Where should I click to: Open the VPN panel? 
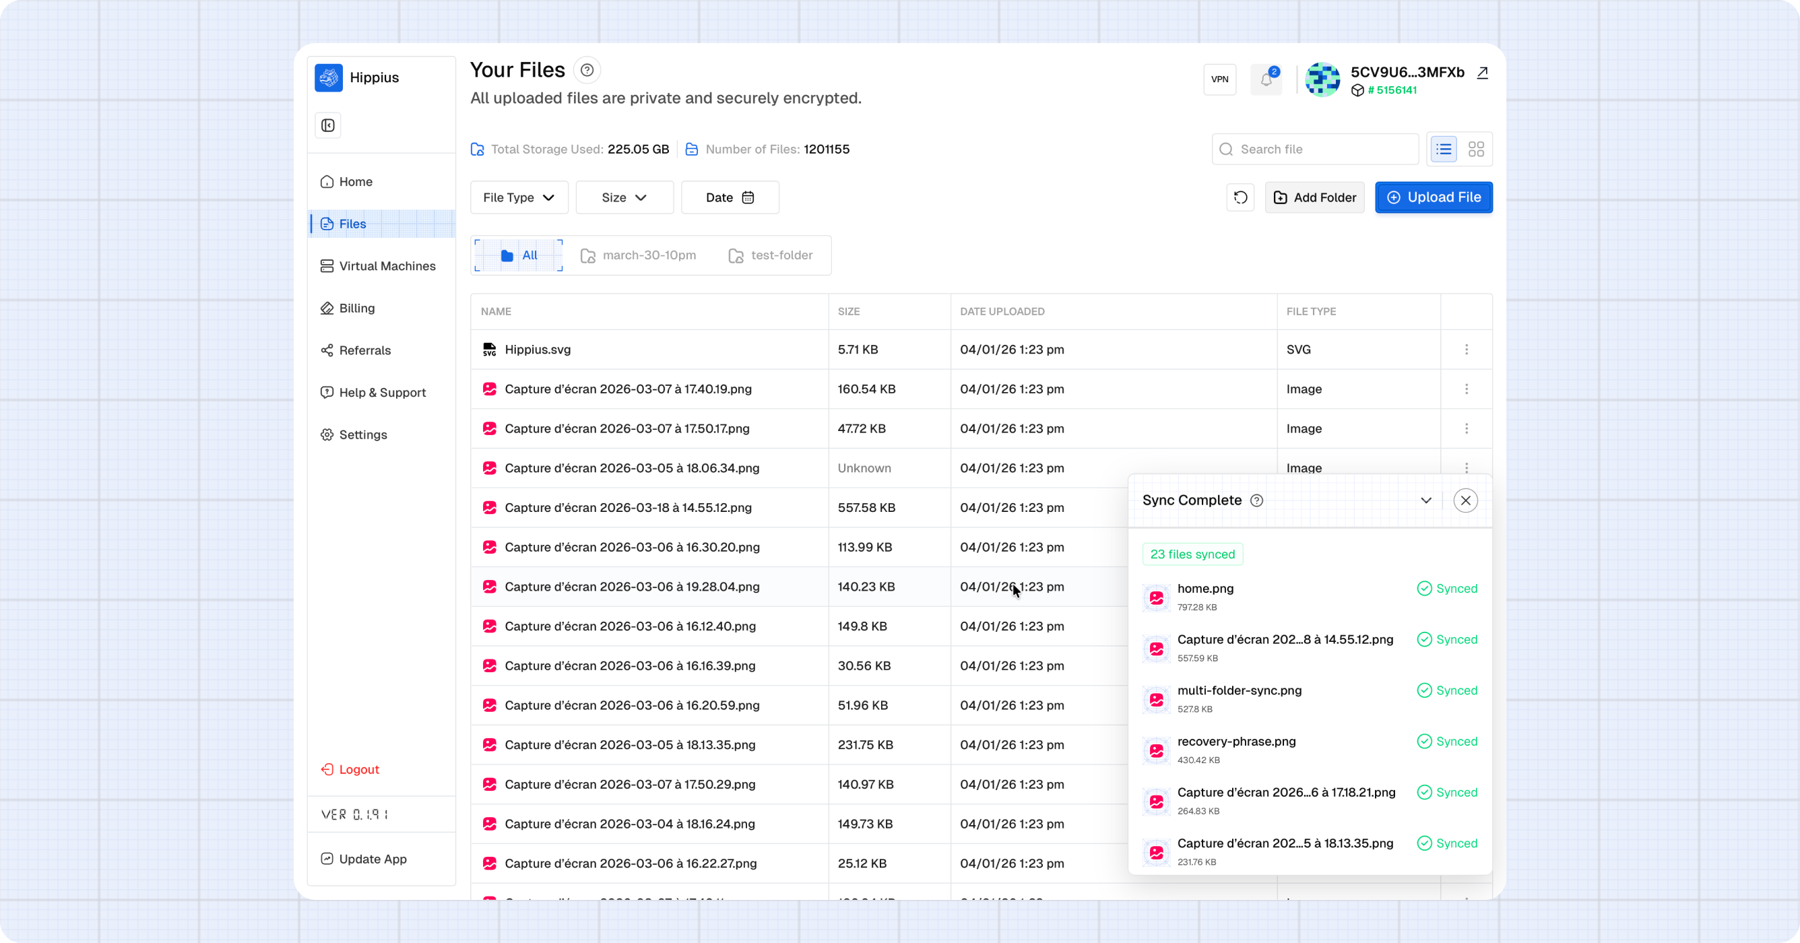(1219, 79)
